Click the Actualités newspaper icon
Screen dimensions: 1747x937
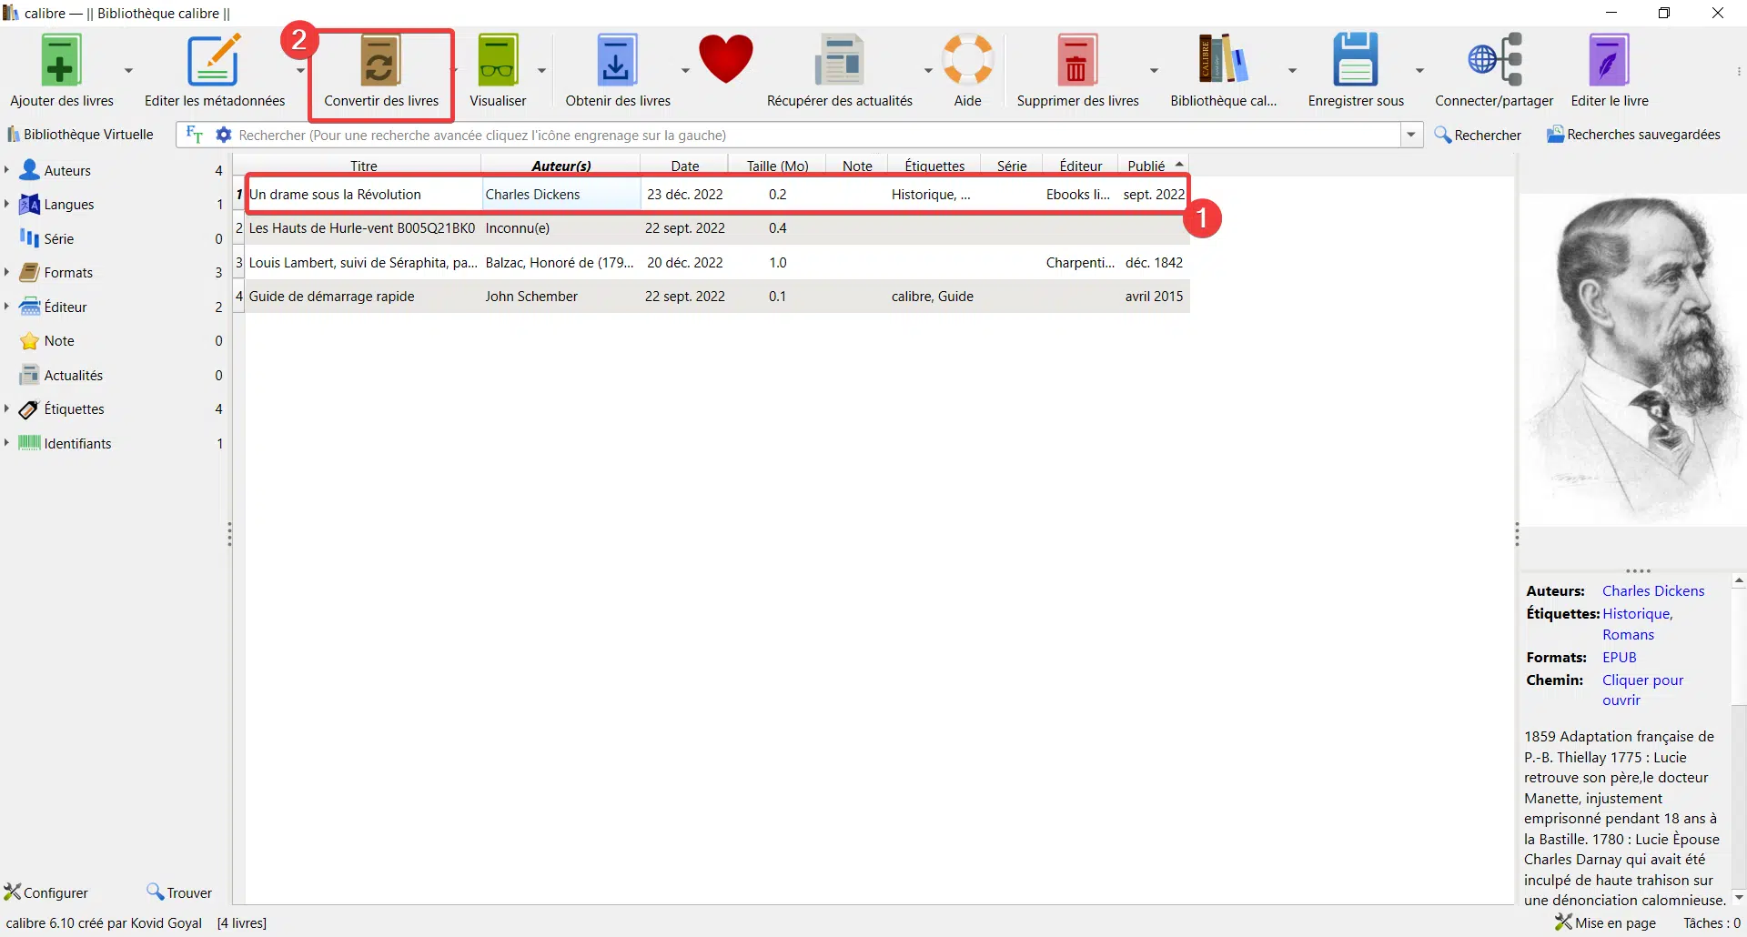click(30, 375)
